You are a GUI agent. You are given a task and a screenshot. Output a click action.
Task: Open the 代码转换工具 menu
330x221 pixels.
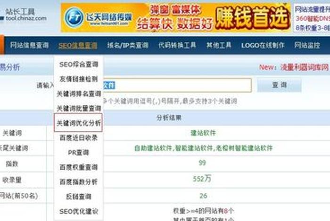(177, 45)
